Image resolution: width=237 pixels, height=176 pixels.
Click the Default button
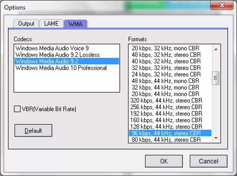pyautogui.click(x=33, y=130)
